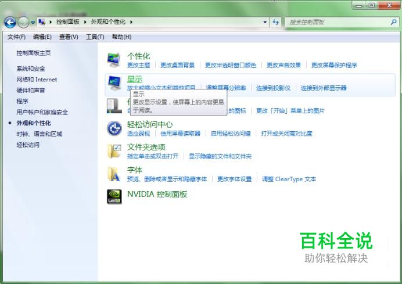The image size is (402, 284).
Task: Click 调整 ClearType 文本 link
Action: [289, 179]
